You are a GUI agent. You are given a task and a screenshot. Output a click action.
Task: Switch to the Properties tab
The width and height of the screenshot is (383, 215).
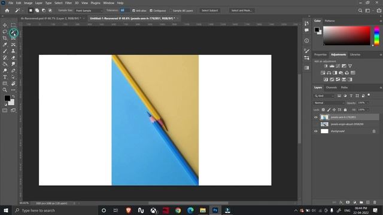[320, 54]
